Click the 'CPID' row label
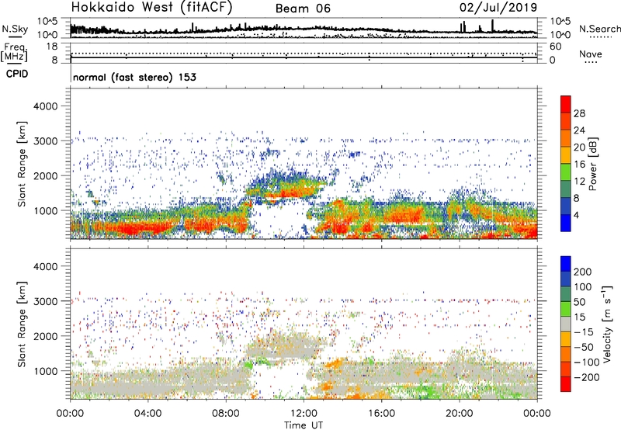Viewport: 621px width, 430px height. (17, 74)
